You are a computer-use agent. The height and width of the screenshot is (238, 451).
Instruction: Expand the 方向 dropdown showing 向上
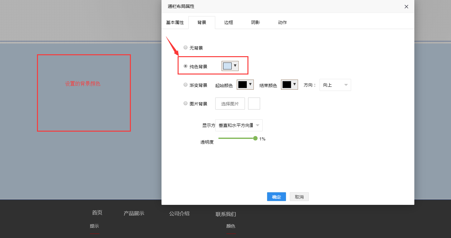click(x=335, y=85)
